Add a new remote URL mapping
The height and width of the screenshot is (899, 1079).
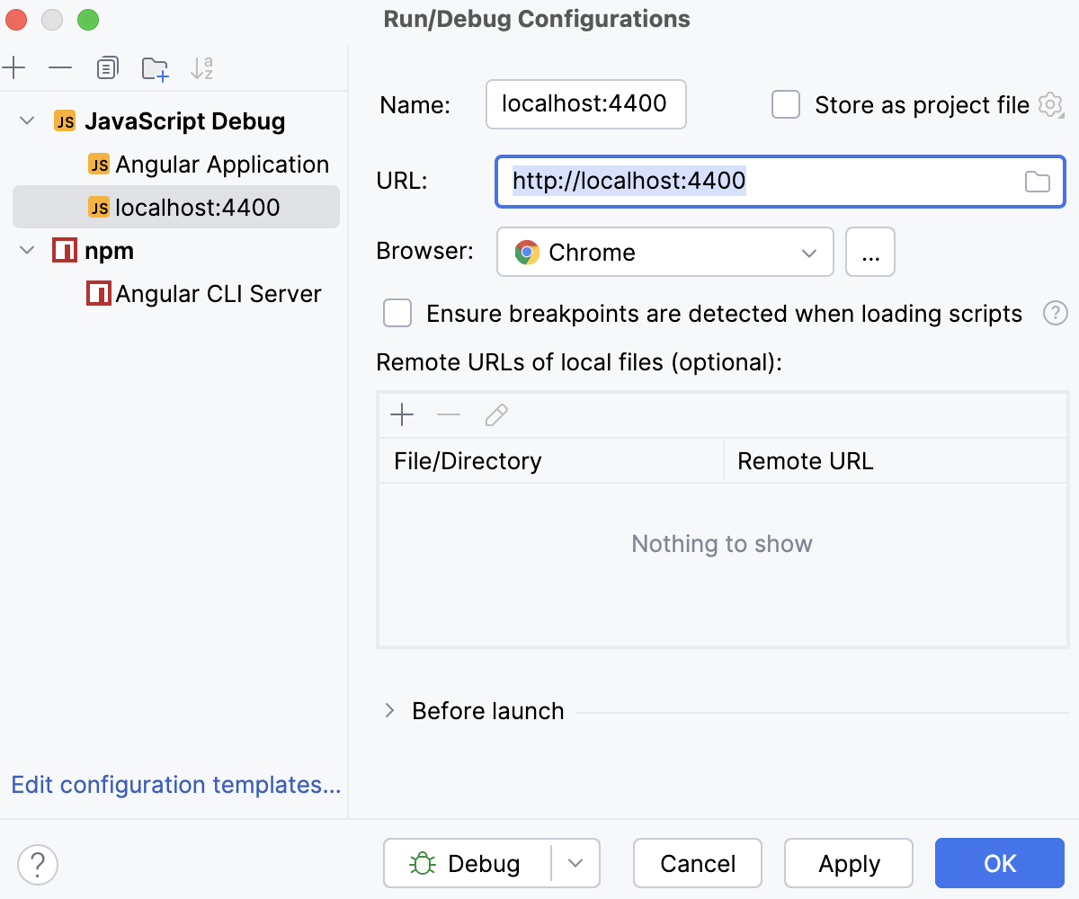(402, 414)
